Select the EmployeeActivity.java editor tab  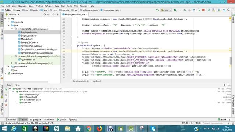tap(75, 14)
